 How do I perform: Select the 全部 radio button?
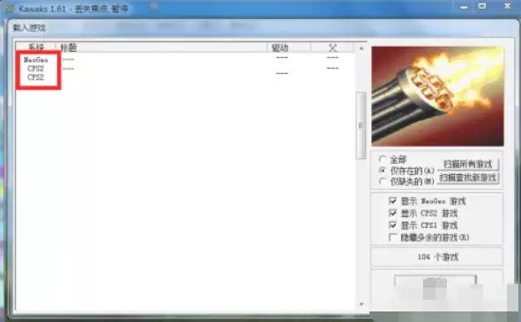pyautogui.click(x=383, y=159)
